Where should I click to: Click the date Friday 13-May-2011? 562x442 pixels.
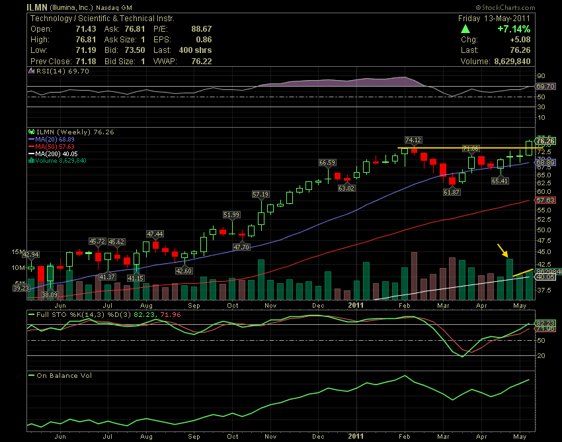pyautogui.click(x=494, y=19)
